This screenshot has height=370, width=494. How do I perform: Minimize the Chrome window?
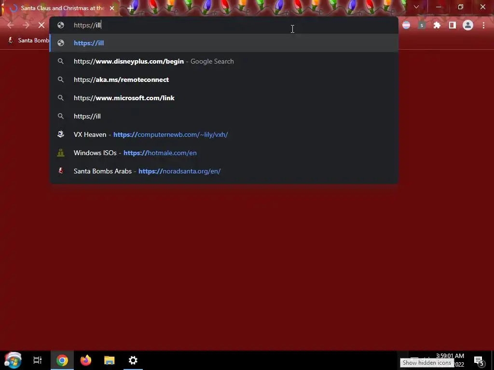point(438,7)
